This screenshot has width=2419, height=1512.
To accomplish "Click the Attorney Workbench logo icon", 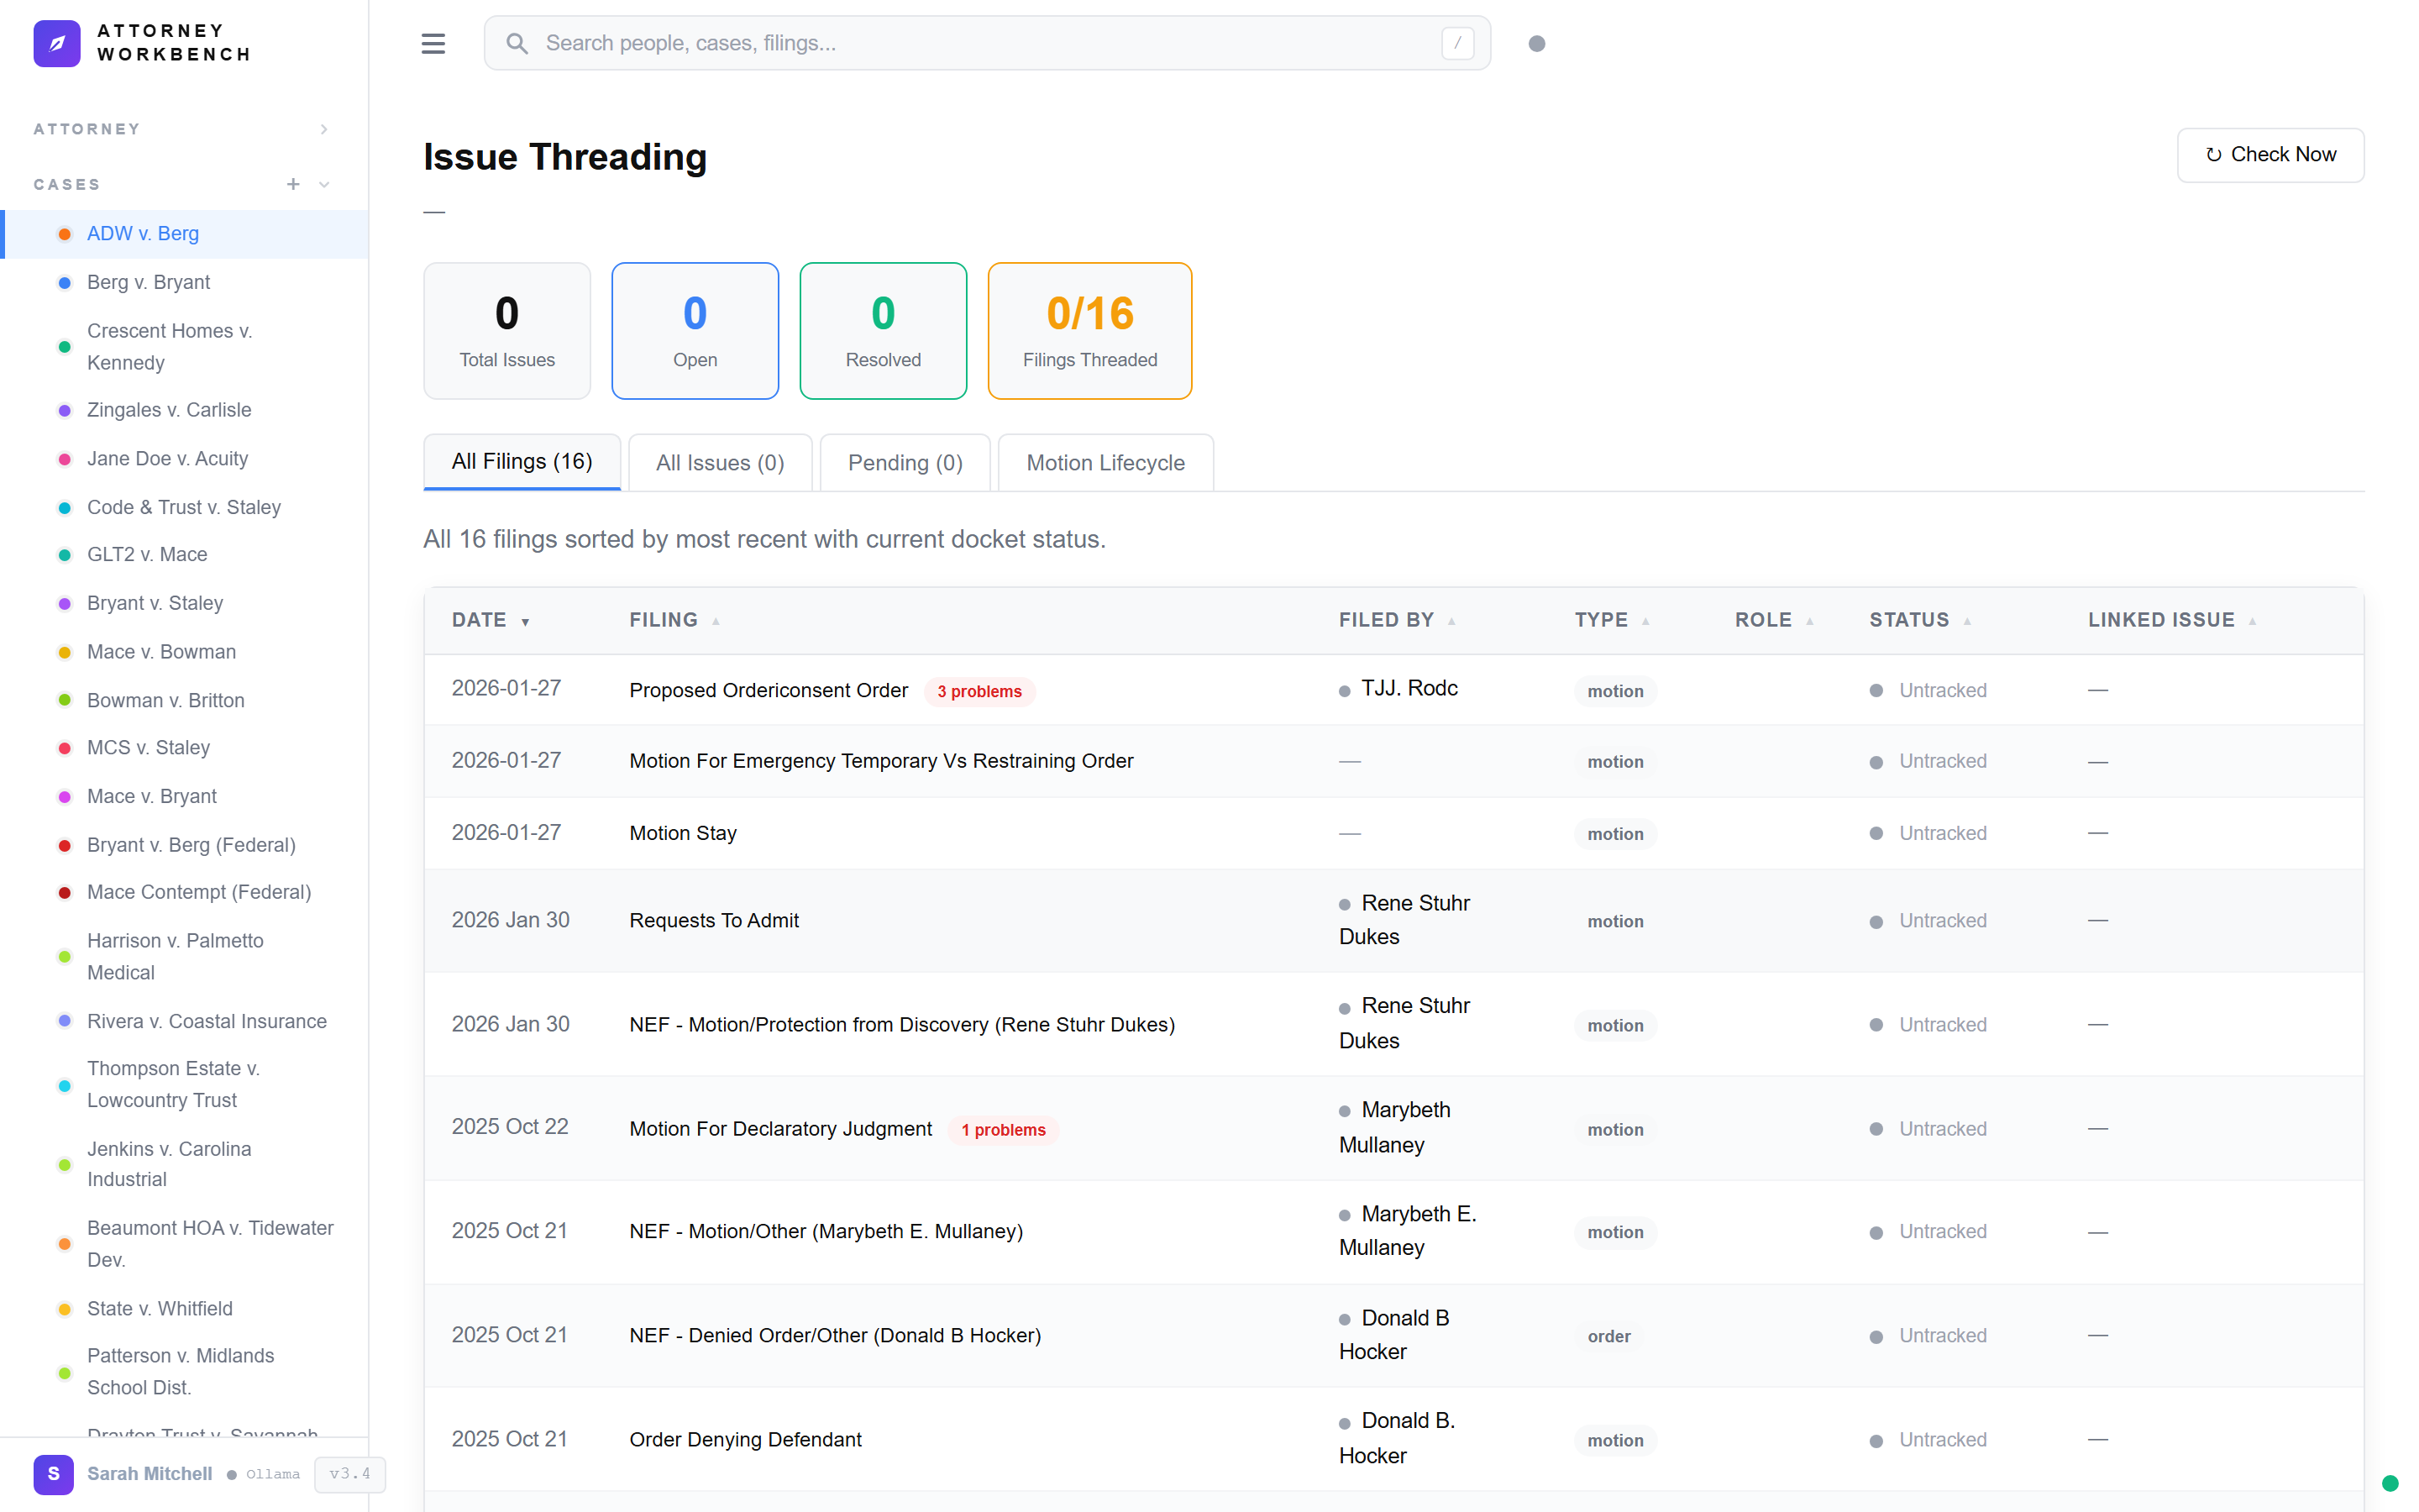I will pos(57,43).
